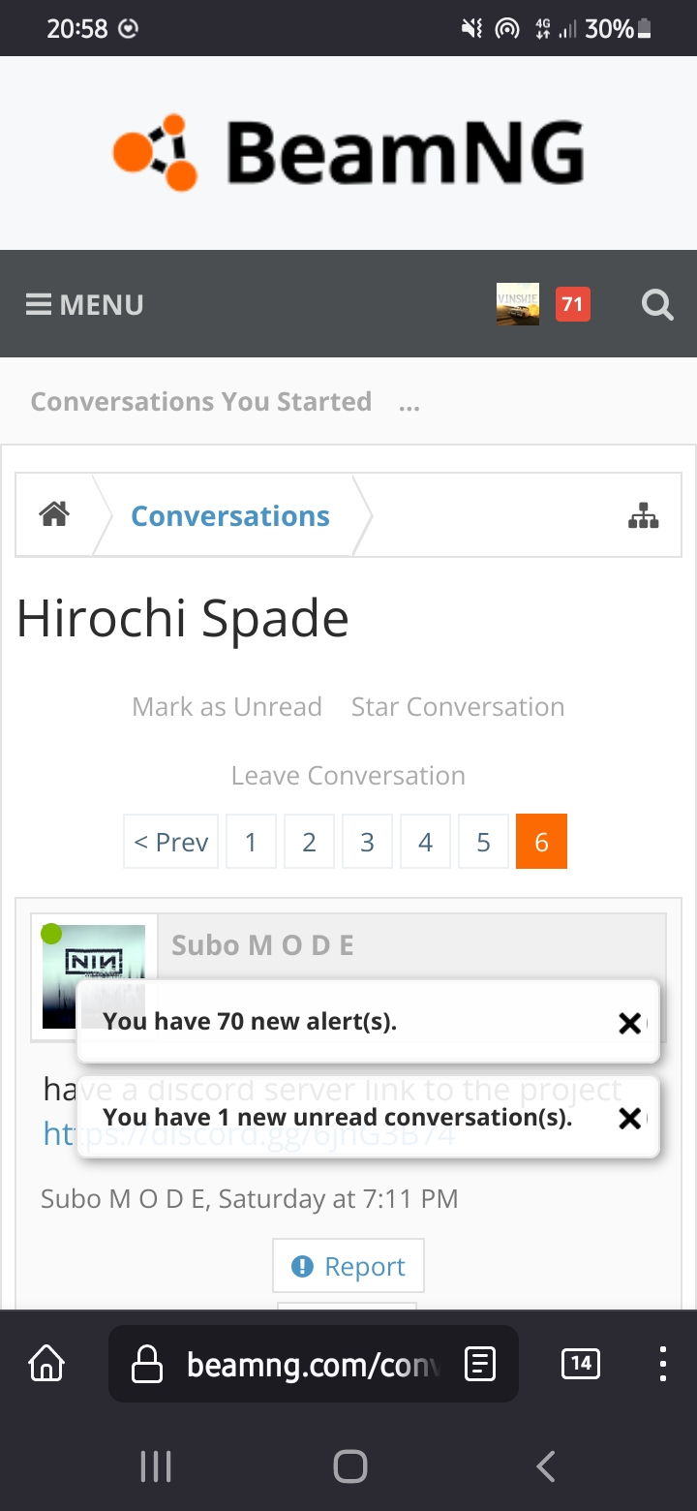Viewport: 697px width, 1511px height.
Task: Go to forum home via house icon
Action: click(x=54, y=514)
